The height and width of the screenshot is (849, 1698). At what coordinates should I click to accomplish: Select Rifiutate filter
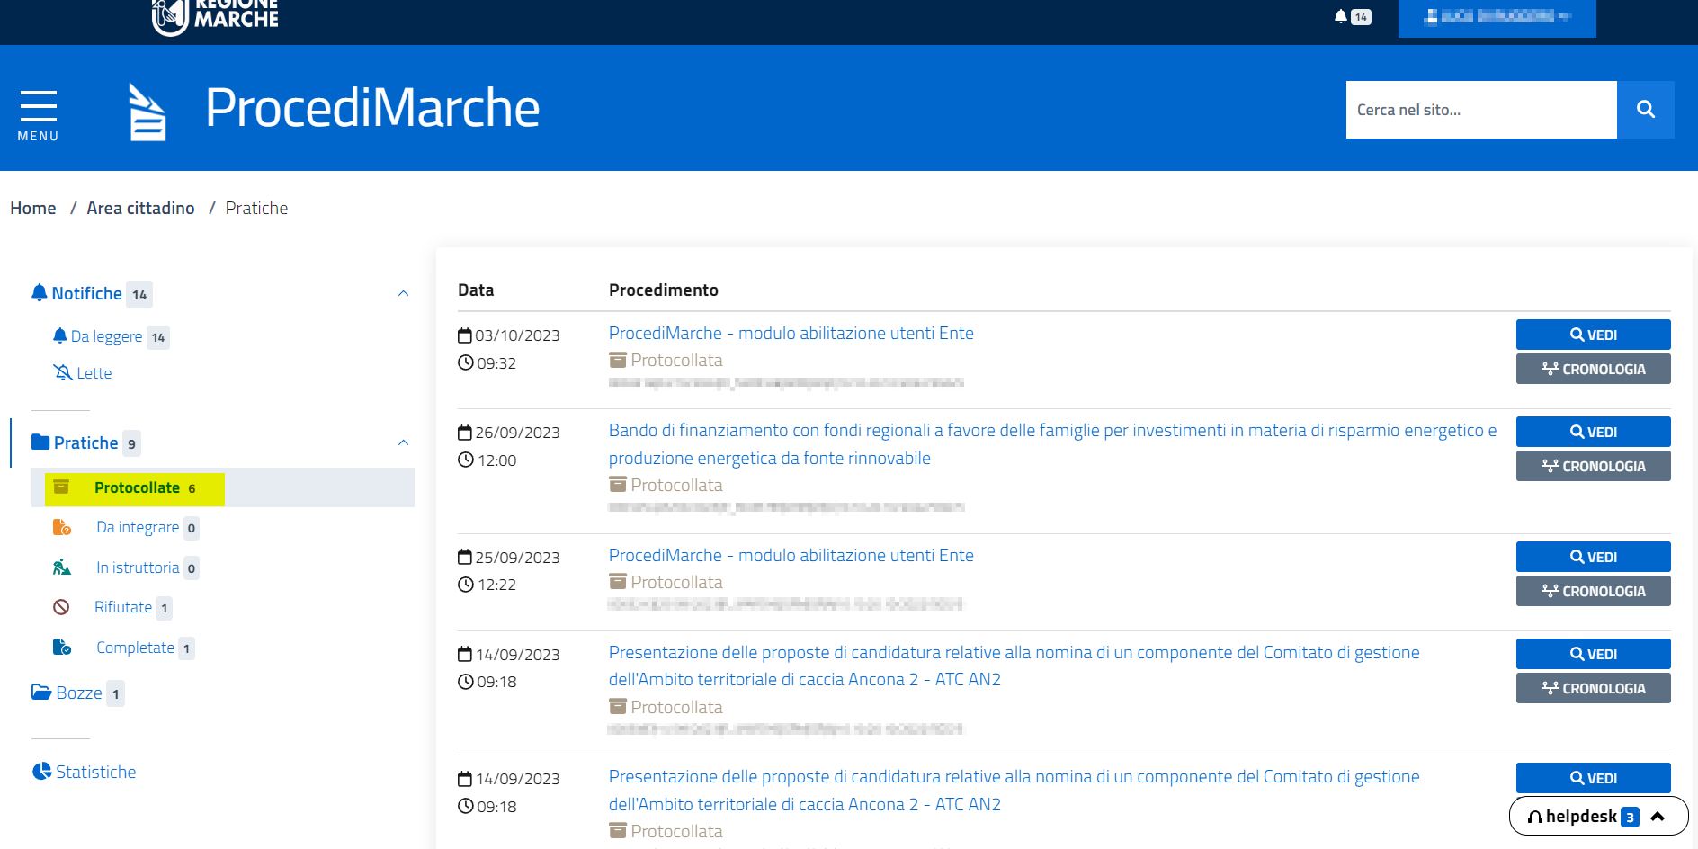coord(123,607)
